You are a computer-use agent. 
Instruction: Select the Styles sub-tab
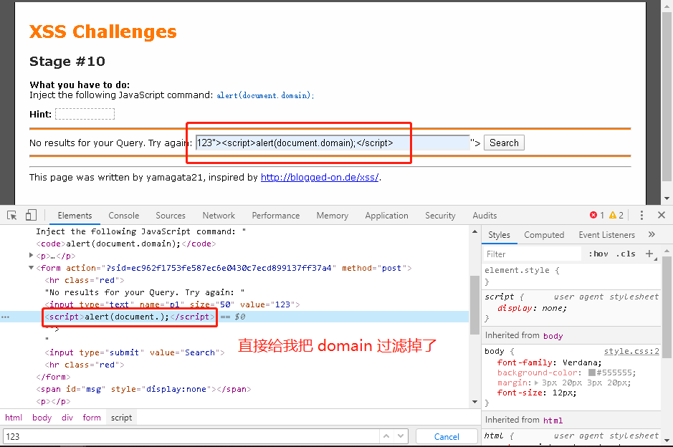coord(499,235)
